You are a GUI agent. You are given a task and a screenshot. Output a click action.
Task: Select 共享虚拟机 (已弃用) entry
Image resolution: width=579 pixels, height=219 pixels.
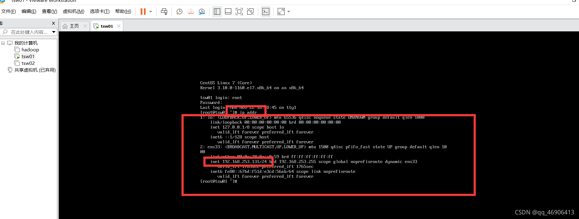(x=35, y=70)
